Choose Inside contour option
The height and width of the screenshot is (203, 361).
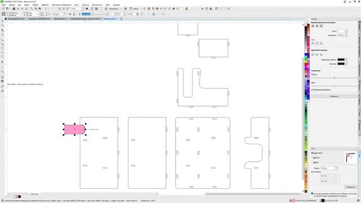[x=317, y=26]
